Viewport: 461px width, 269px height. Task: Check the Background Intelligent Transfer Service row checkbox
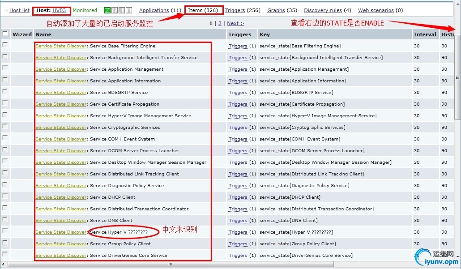click(x=5, y=56)
